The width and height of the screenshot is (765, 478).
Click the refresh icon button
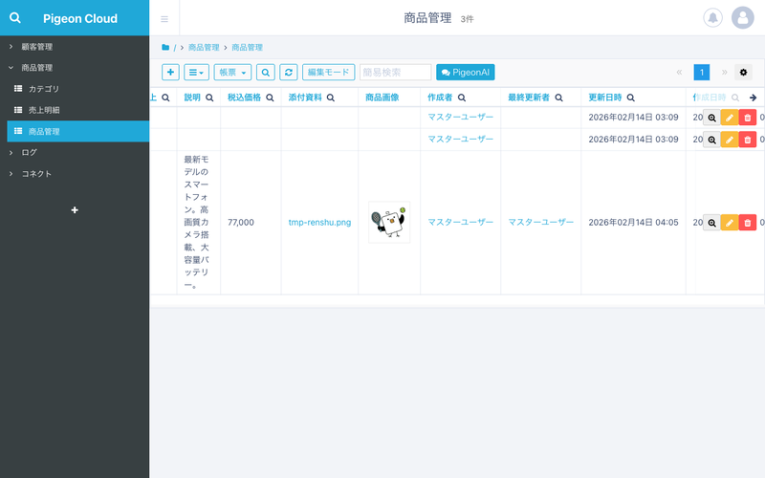point(289,73)
